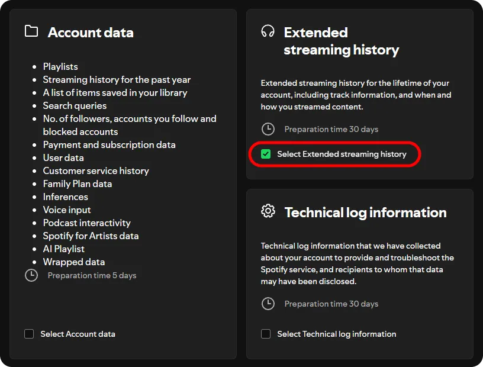The height and width of the screenshot is (367, 483).
Task: Click the clock icon in Technical log information card
Action: pyautogui.click(x=268, y=304)
